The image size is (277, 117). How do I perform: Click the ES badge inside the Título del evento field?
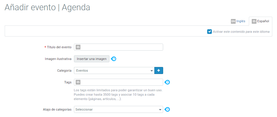[78, 47]
